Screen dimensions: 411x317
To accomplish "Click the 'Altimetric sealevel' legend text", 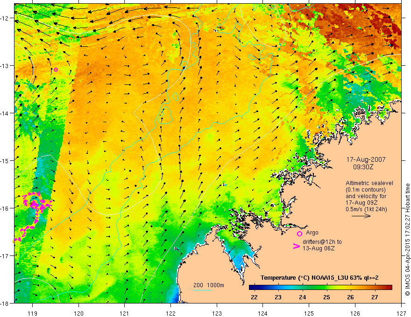I will (369, 183).
